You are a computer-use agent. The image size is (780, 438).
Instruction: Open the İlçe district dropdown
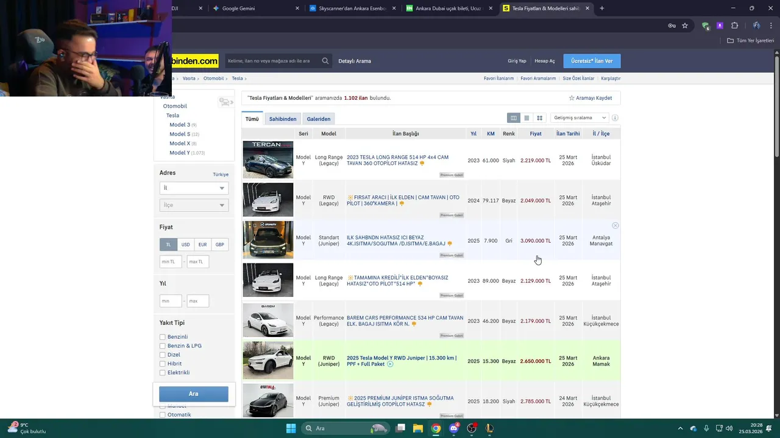pos(194,205)
